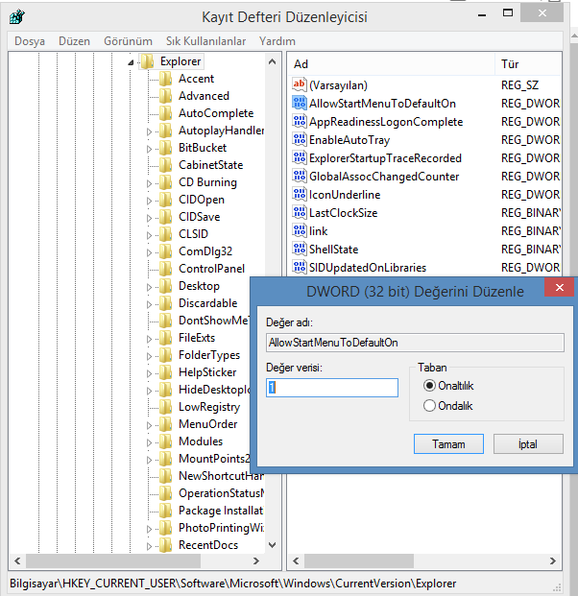
Task: Click the EnableAutoTray value icon
Action: point(300,139)
